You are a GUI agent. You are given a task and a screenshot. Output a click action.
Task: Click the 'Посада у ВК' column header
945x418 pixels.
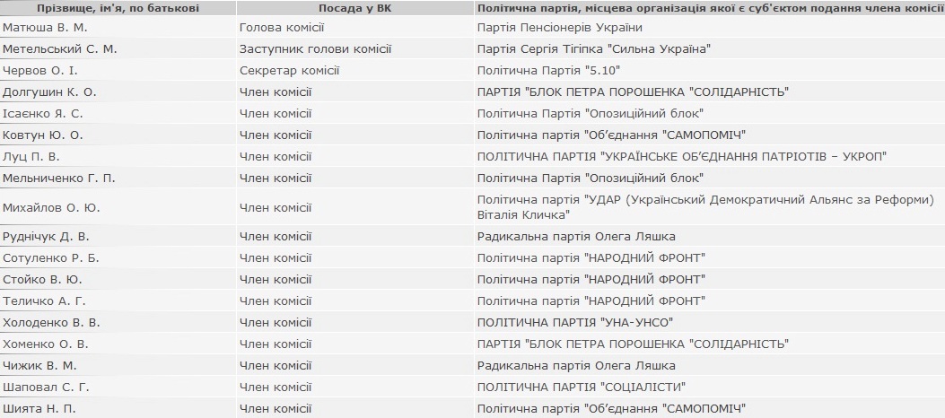354,8
